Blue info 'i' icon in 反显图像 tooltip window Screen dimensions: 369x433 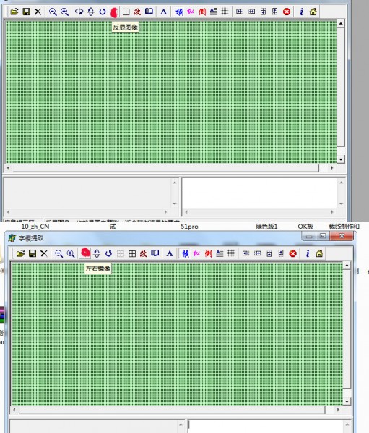(302, 12)
